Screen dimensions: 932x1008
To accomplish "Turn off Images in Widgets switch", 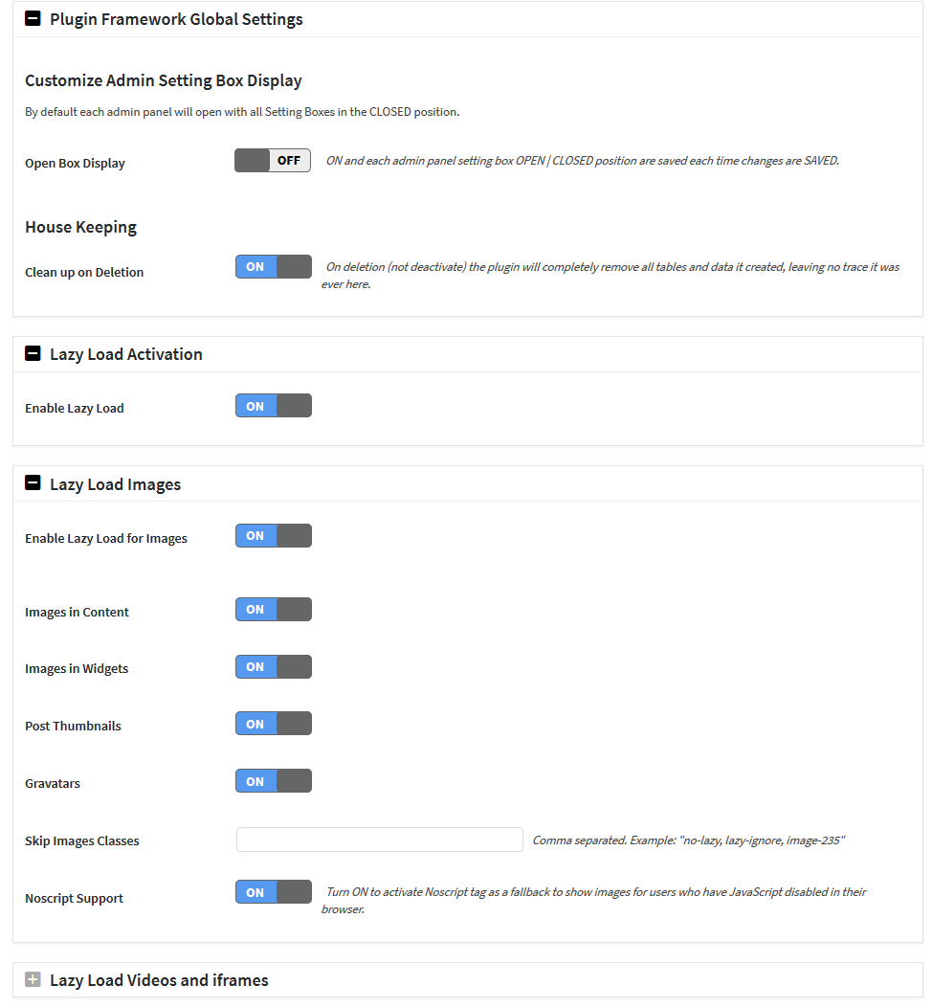I will tap(273, 666).
